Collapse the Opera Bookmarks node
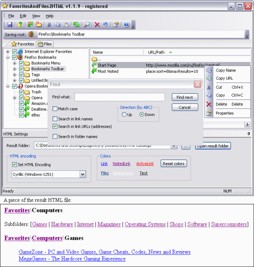 pyautogui.click(x=8, y=86)
